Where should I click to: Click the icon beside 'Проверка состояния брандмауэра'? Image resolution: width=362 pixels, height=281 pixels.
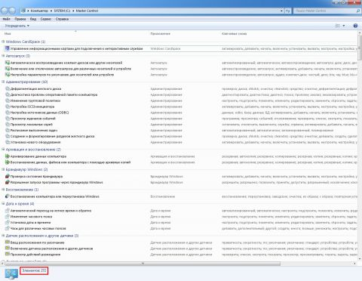pyautogui.click(x=8, y=176)
